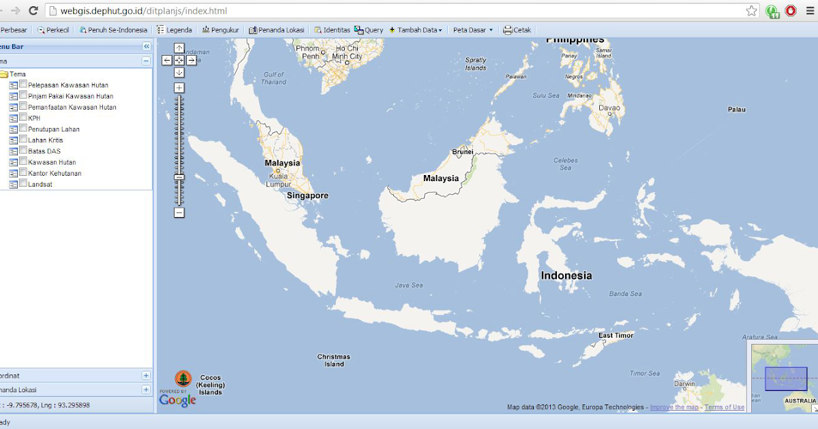Click the Improve the map link

click(x=673, y=407)
